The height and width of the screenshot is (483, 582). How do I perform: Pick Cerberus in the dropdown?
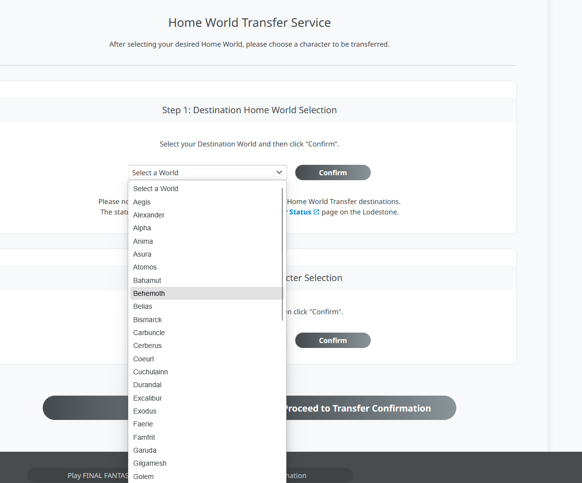coord(207,346)
